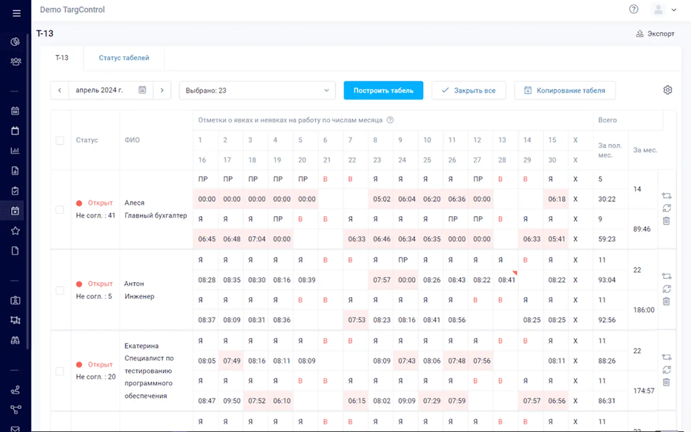
Task: Click the star favorites sidebar icon
Action: 15,231
